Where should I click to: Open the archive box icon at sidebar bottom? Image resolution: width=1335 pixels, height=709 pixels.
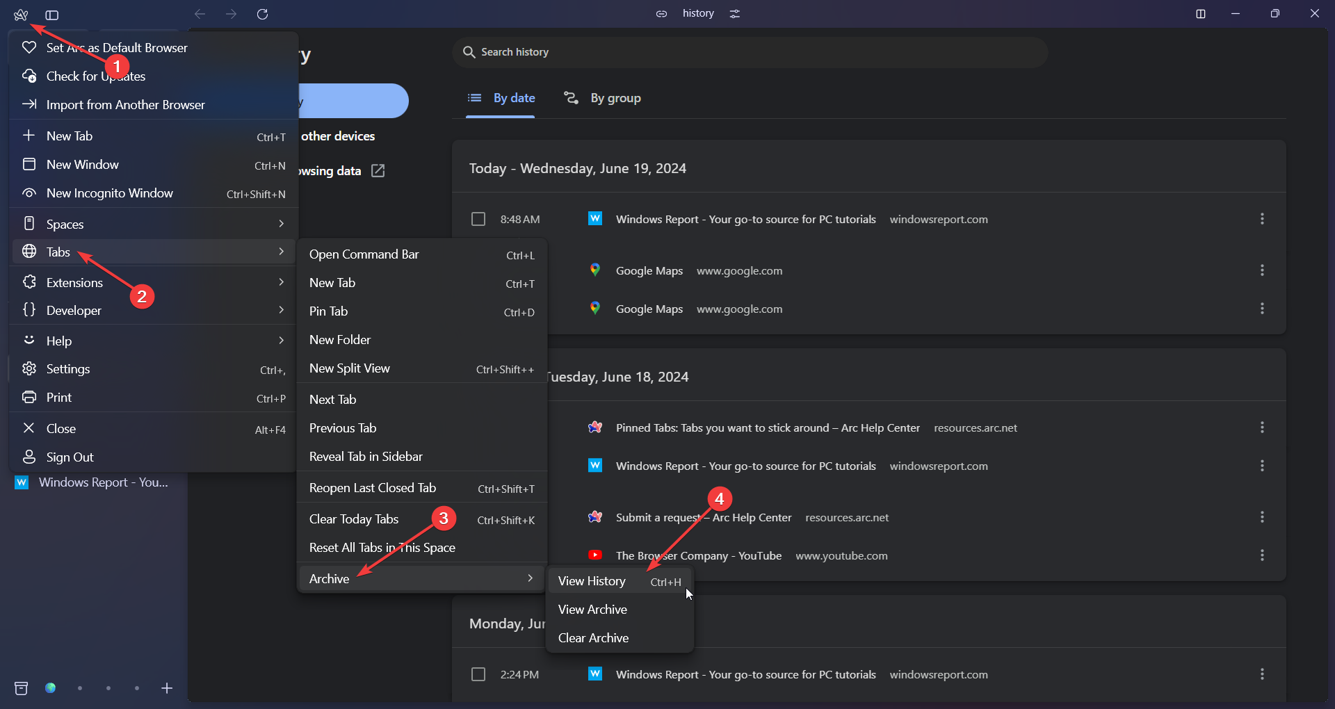tap(22, 688)
